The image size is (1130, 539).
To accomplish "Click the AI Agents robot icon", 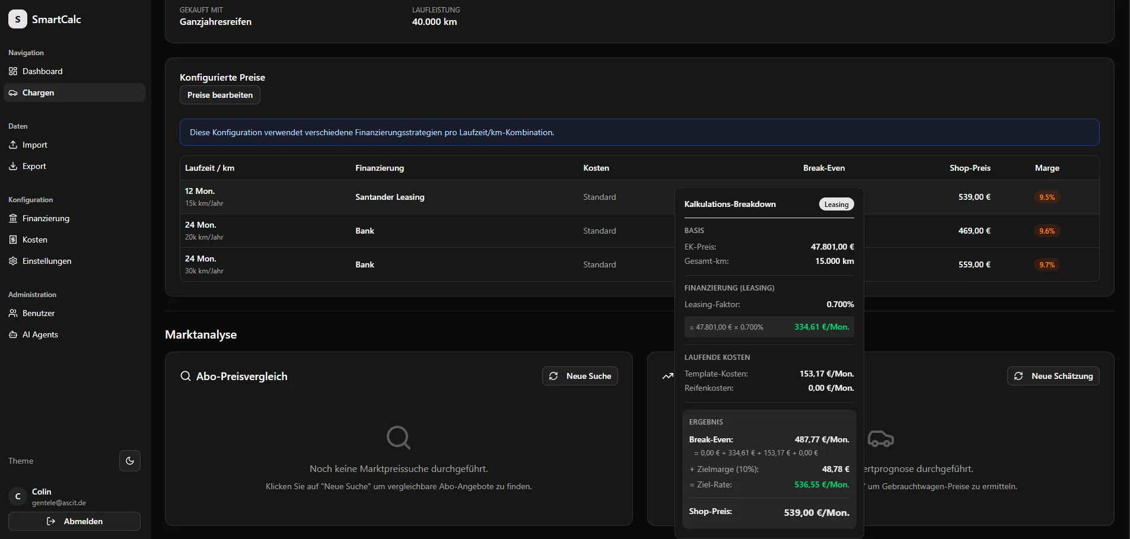I will click(x=13, y=334).
